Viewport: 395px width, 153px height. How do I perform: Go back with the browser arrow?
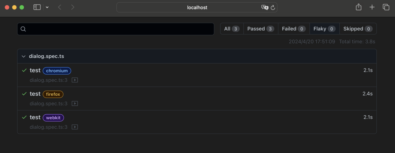[x=60, y=7]
